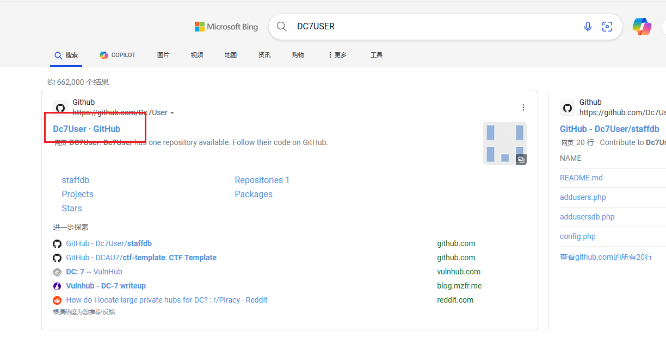Image resolution: width=666 pixels, height=339 pixels.
Task: Click the 约 662,000 个结果 count text
Action: 78,82
